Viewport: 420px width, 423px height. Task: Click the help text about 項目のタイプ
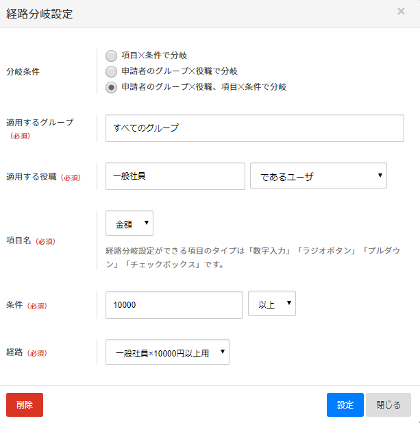point(251,257)
